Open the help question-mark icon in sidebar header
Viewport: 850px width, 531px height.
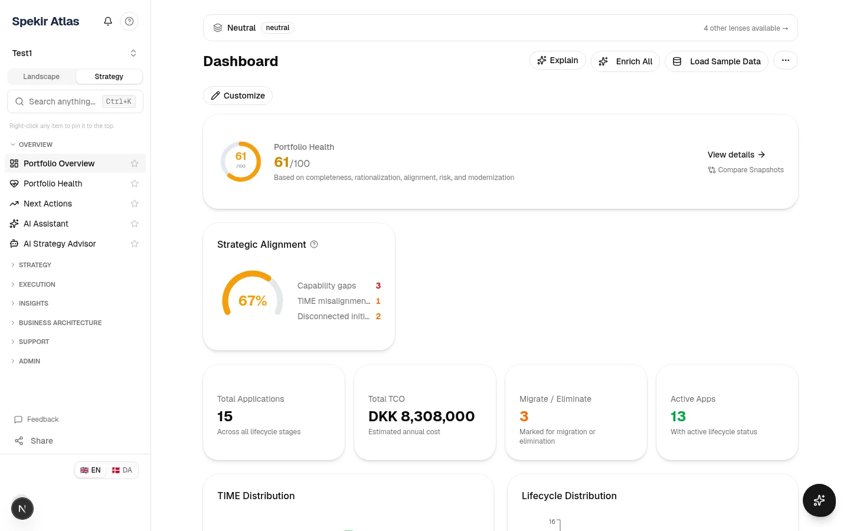129,21
